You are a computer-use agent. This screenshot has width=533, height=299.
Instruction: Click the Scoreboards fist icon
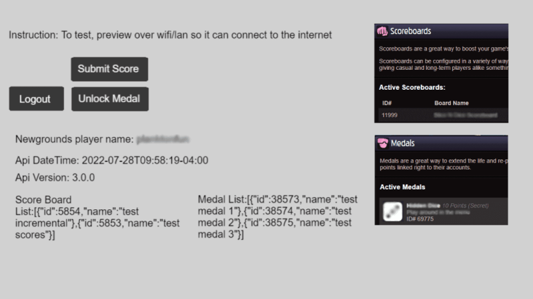click(x=382, y=31)
